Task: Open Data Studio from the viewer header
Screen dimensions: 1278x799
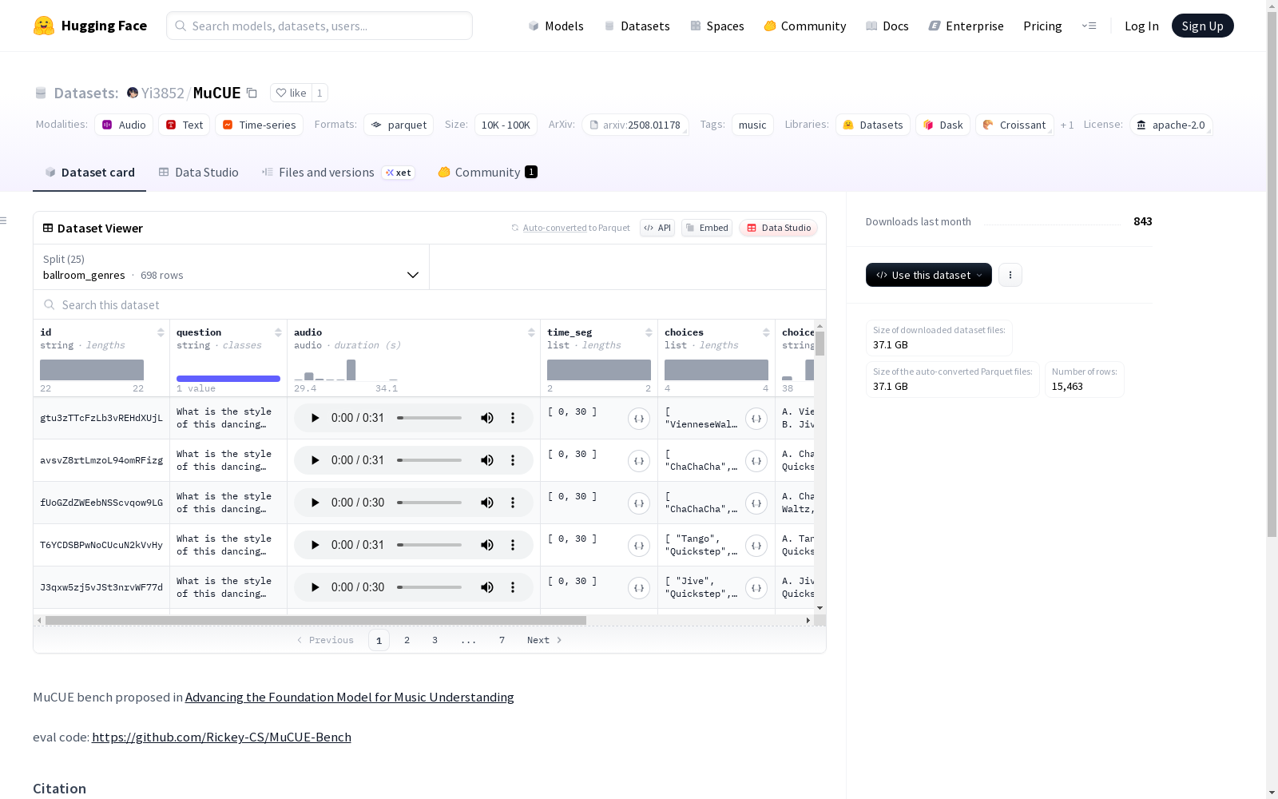Action: [779, 228]
